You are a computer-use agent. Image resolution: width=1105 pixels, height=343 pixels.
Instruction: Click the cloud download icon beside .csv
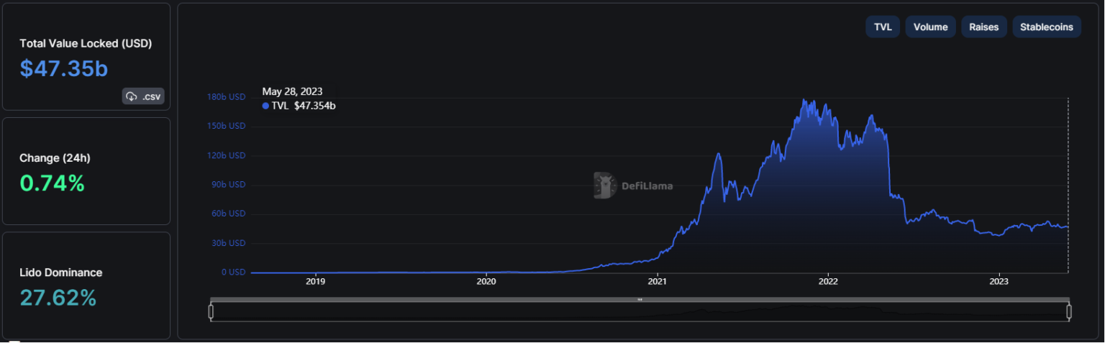click(131, 96)
